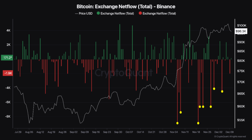Click the $55K price axis label

[241, 120]
